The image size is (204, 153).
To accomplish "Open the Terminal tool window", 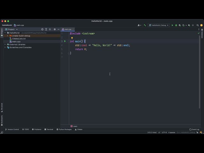I will pyautogui.click(x=49, y=129).
